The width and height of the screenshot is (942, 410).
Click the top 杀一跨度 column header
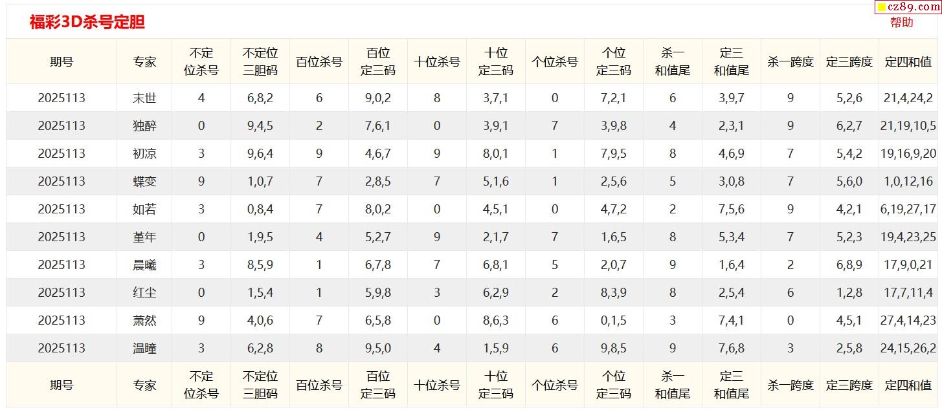[x=791, y=62]
